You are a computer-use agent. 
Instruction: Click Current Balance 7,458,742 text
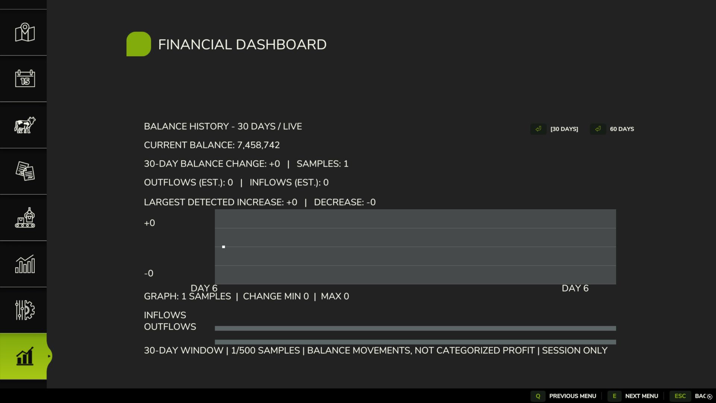coord(212,145)
